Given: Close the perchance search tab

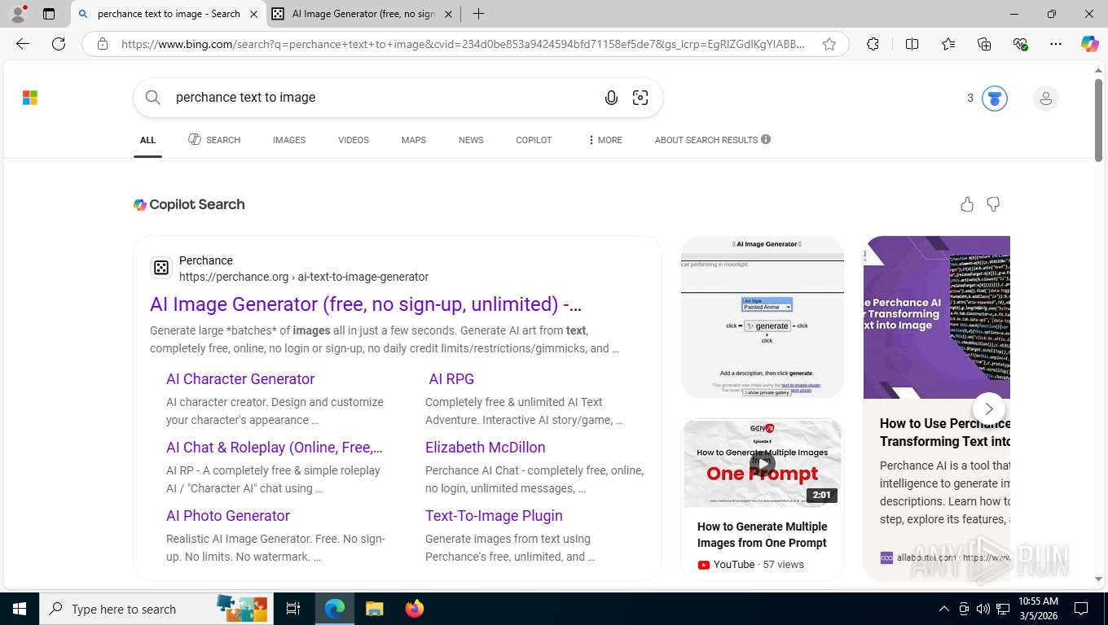Looking at the screenshot, I should [253, 14].
